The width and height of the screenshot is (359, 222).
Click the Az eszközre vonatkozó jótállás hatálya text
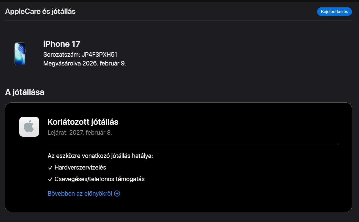(x=100, y=156)
